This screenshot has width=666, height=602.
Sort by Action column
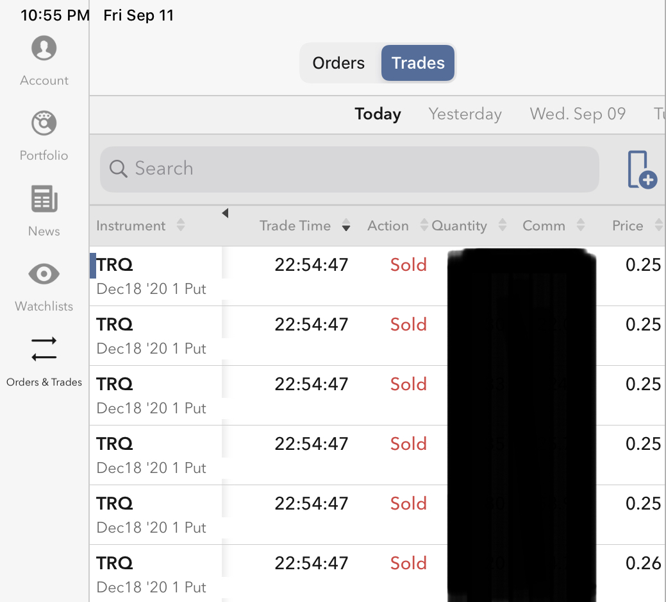click(388, 225)
